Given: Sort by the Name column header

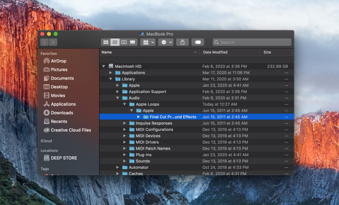Looking at the screenshot, I should click(107, 52).
